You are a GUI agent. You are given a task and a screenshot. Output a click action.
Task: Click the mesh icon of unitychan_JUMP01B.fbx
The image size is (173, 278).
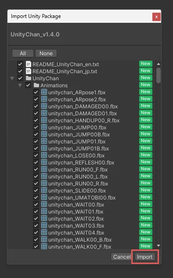[x=44, y=148]
